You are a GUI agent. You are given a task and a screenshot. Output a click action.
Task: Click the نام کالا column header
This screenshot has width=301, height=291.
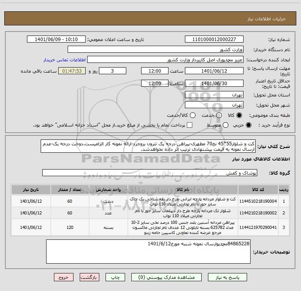point(183,189)
